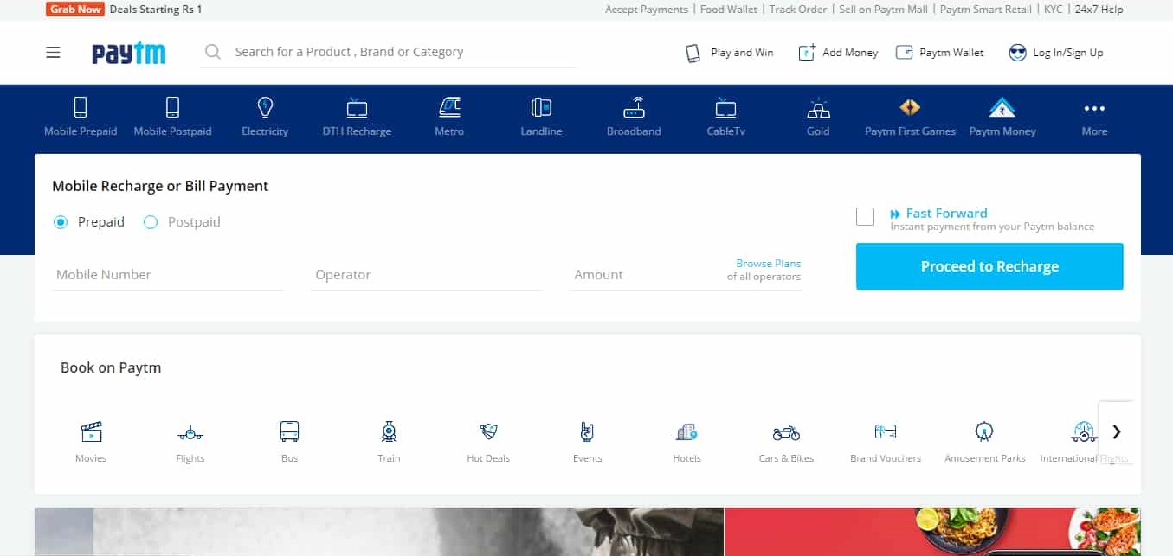Click the Paytm logo
The image size is (1173, 556).
point(129,53)
